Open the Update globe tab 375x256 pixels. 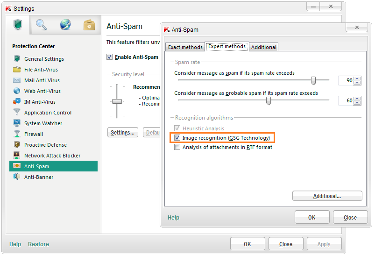[65, 25]
